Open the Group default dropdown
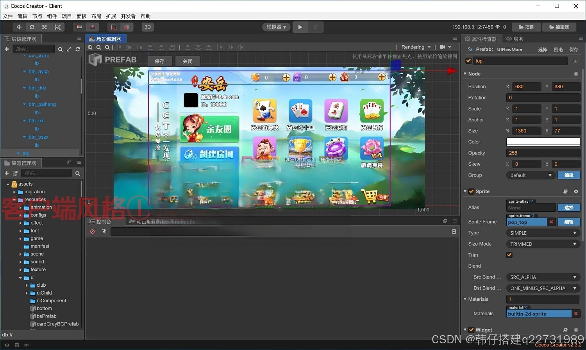 tap(531, 175)
